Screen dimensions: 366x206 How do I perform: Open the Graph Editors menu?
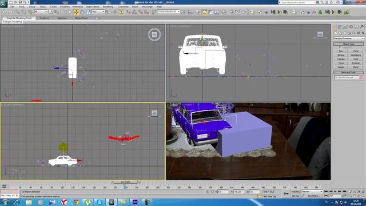(x=93, y=6)
